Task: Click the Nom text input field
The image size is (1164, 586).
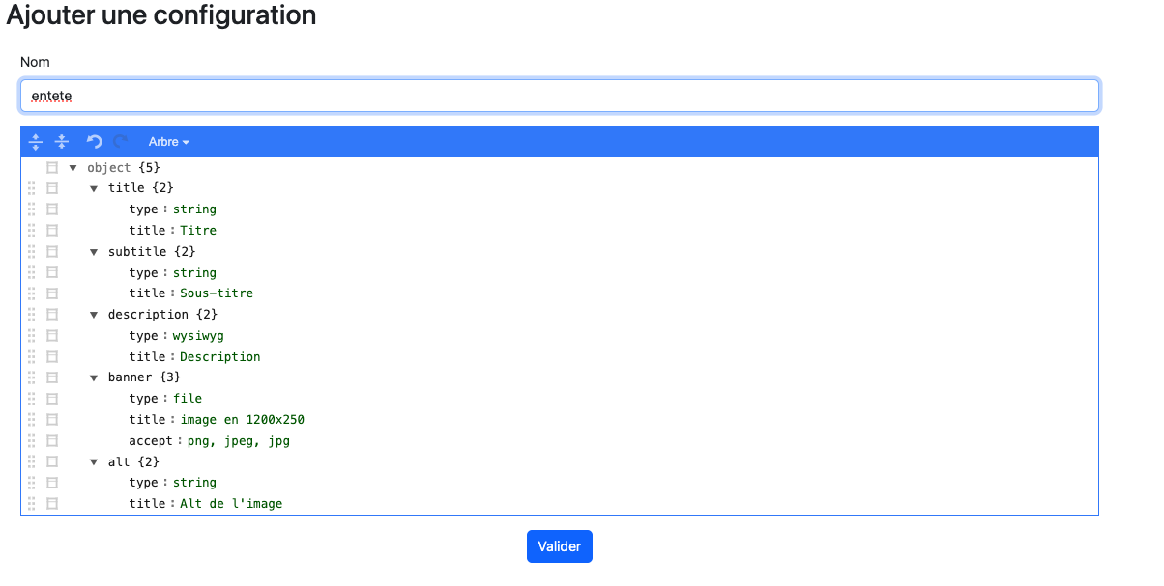Action: (559, 96)
